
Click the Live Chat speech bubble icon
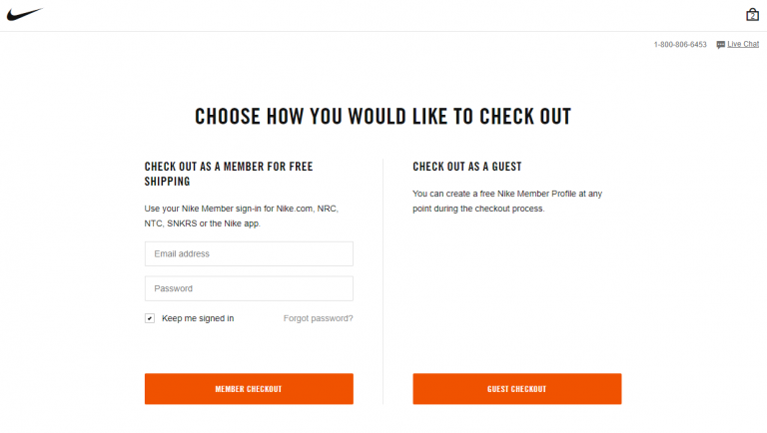tap(720, 45)
